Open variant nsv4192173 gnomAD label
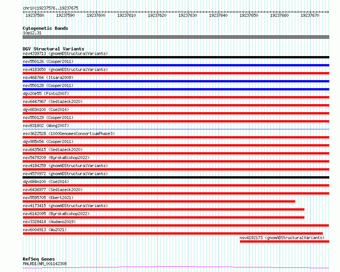Screen dimensions: 340x272 pos(282,238)
